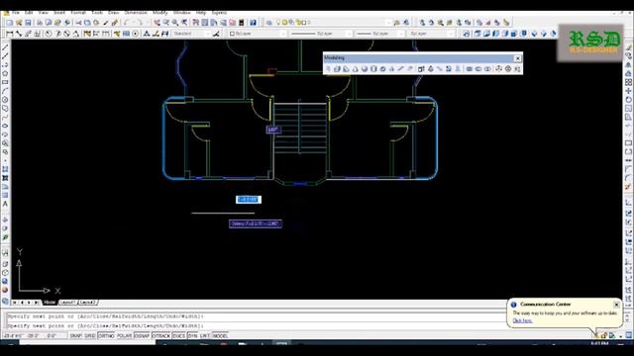This screenshot has height=356, width=634.
Task: Open the Properties palette icon
Action: pyautogui.click(x=196, y=23)
